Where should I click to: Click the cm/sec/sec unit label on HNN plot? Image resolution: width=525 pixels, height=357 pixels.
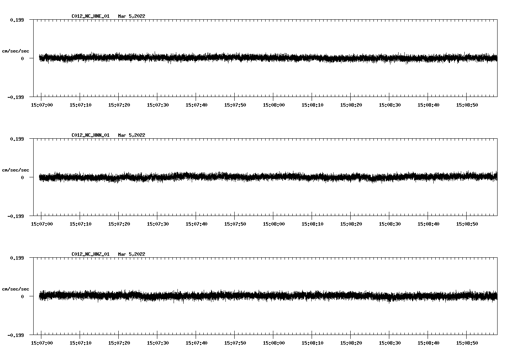[15, 170]
